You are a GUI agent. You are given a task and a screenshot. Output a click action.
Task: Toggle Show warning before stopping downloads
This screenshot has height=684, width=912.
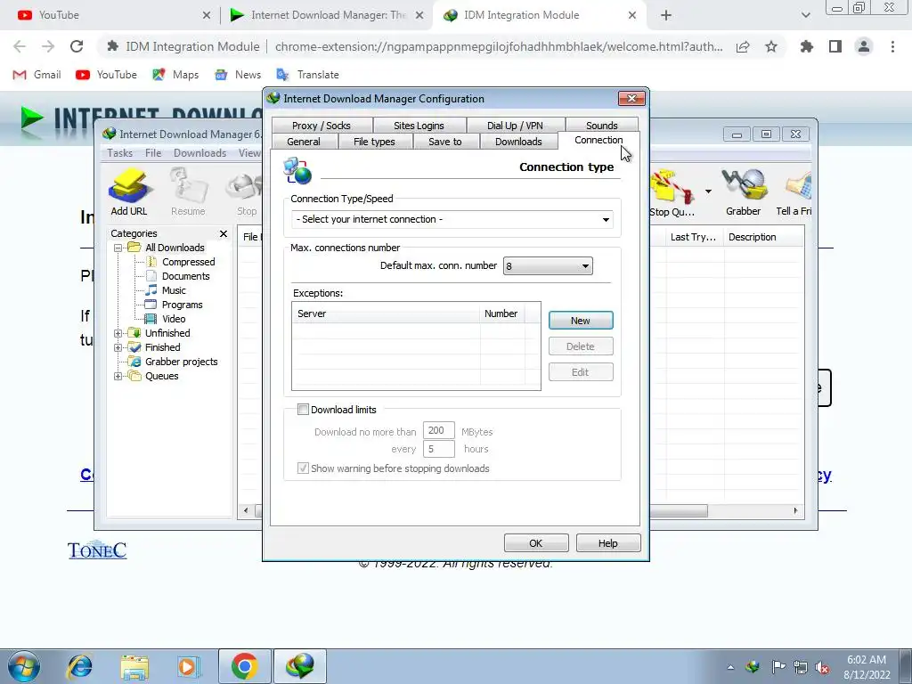pyautogui.click(x=303, y=468)
